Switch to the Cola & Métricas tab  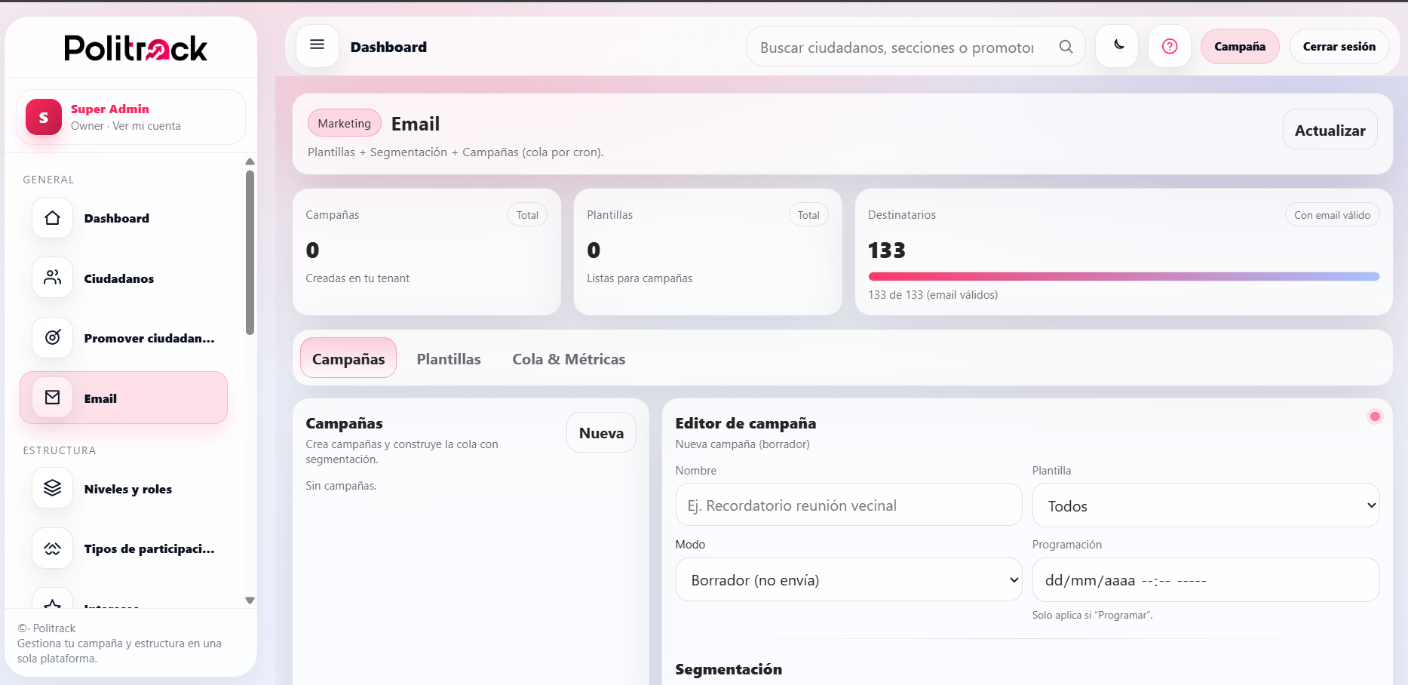click(x=569, y=358)
